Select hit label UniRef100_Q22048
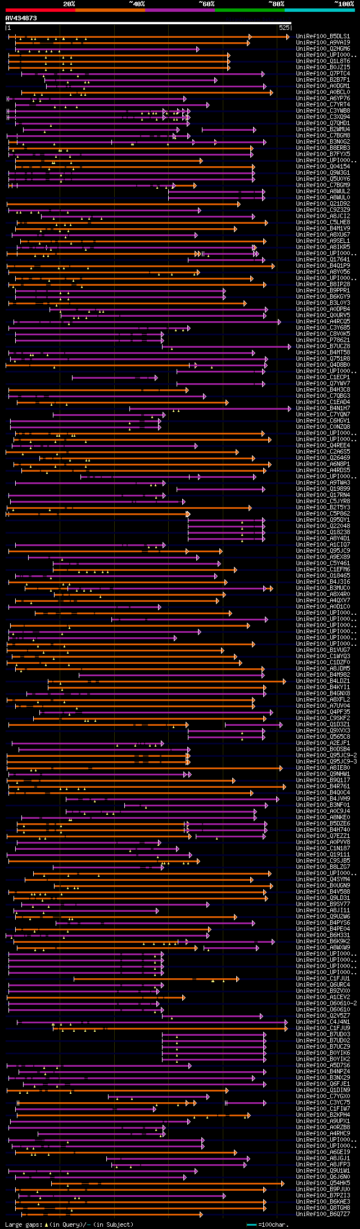Image resolution: width=360 pixels, height=1229 pixels. [323, 526]
